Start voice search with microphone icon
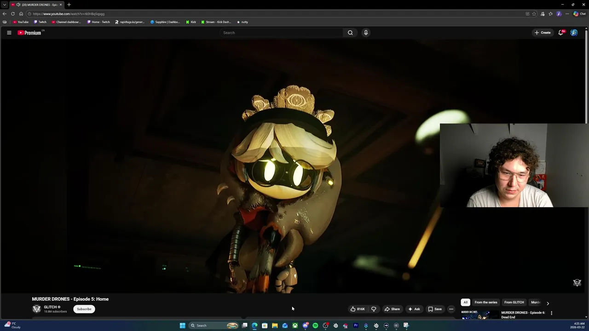The width and height of the screenshot is (589, 331). point(366,33)
